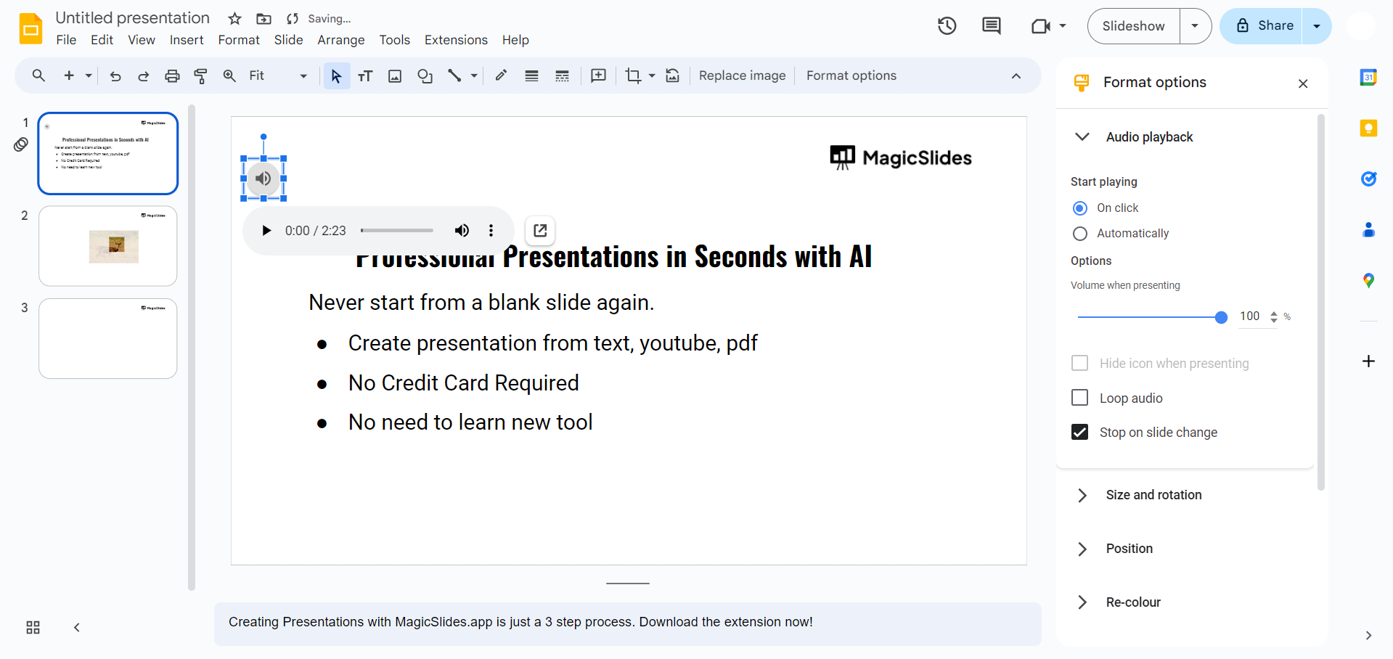Screen dimensions: 1393x659
Task: Choose the Text box tool
Action: 365,75
